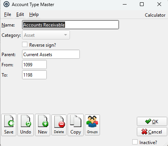Close the Account Type Master window

coord(159,4)
